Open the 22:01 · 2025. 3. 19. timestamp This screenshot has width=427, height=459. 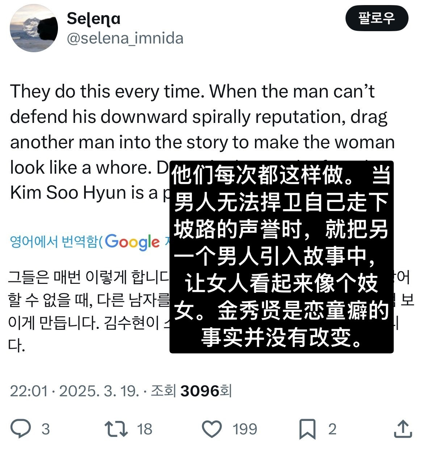tap(74, 391)
